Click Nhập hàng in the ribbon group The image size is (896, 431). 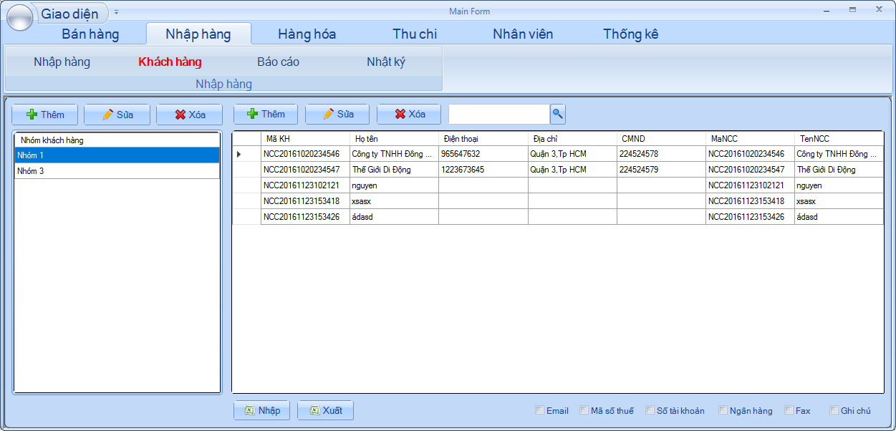pos(62,62)
